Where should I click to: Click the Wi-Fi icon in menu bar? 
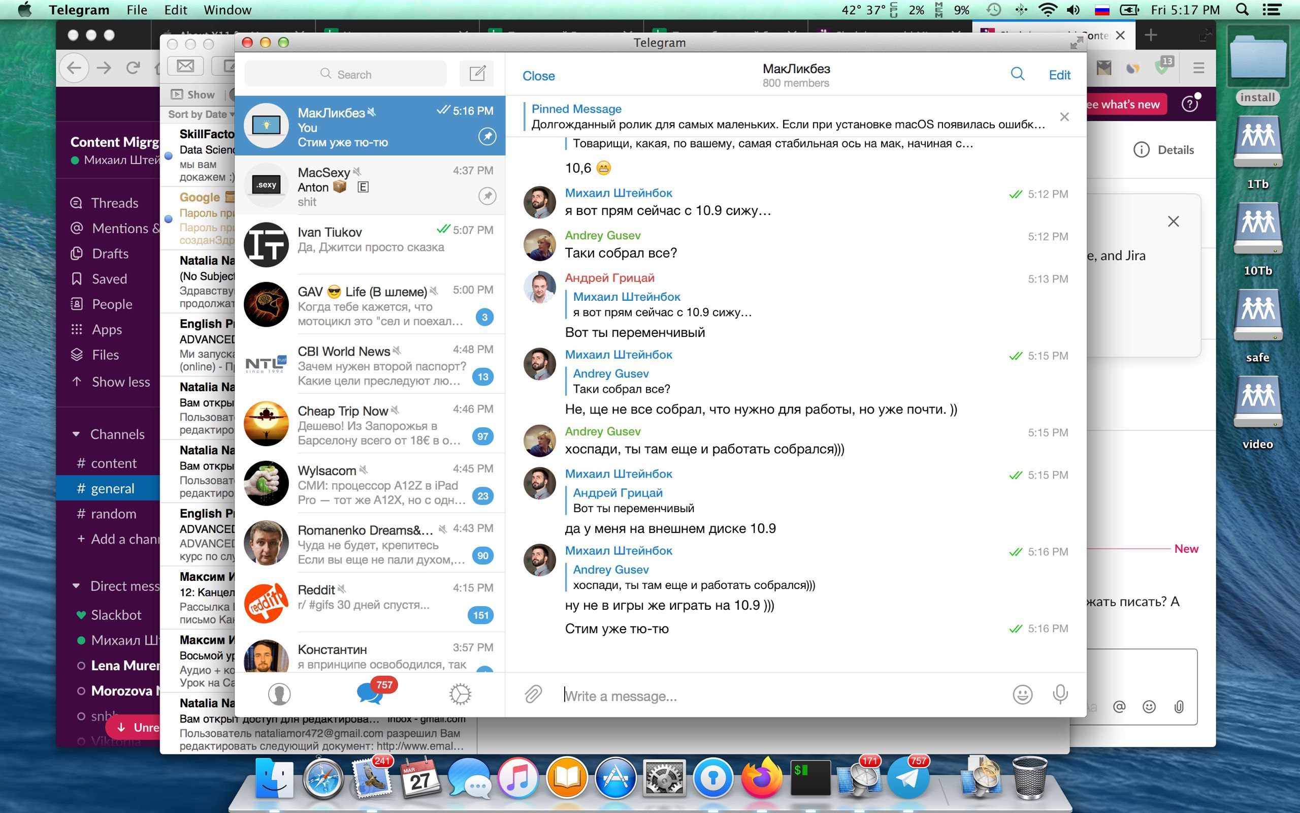[1048, 10]
